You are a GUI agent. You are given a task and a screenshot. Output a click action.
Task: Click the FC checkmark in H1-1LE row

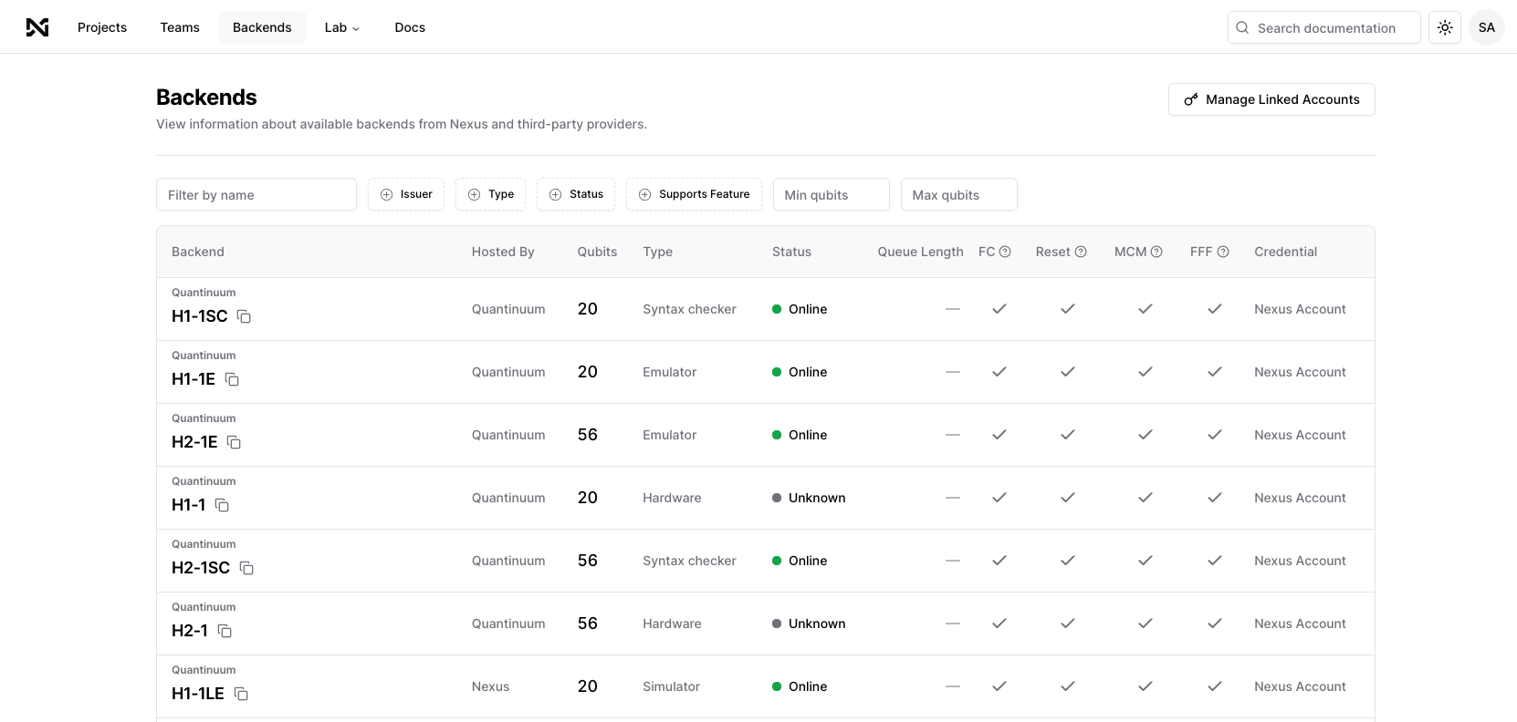point(999,686)
